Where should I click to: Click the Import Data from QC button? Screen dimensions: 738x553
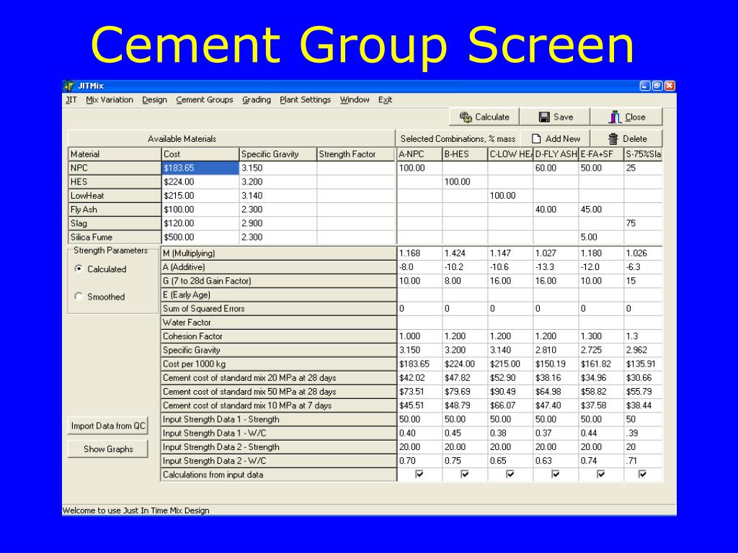click(x=108, y=426)
